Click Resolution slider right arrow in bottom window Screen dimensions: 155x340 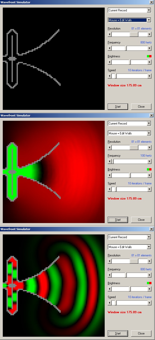[149, 261]
